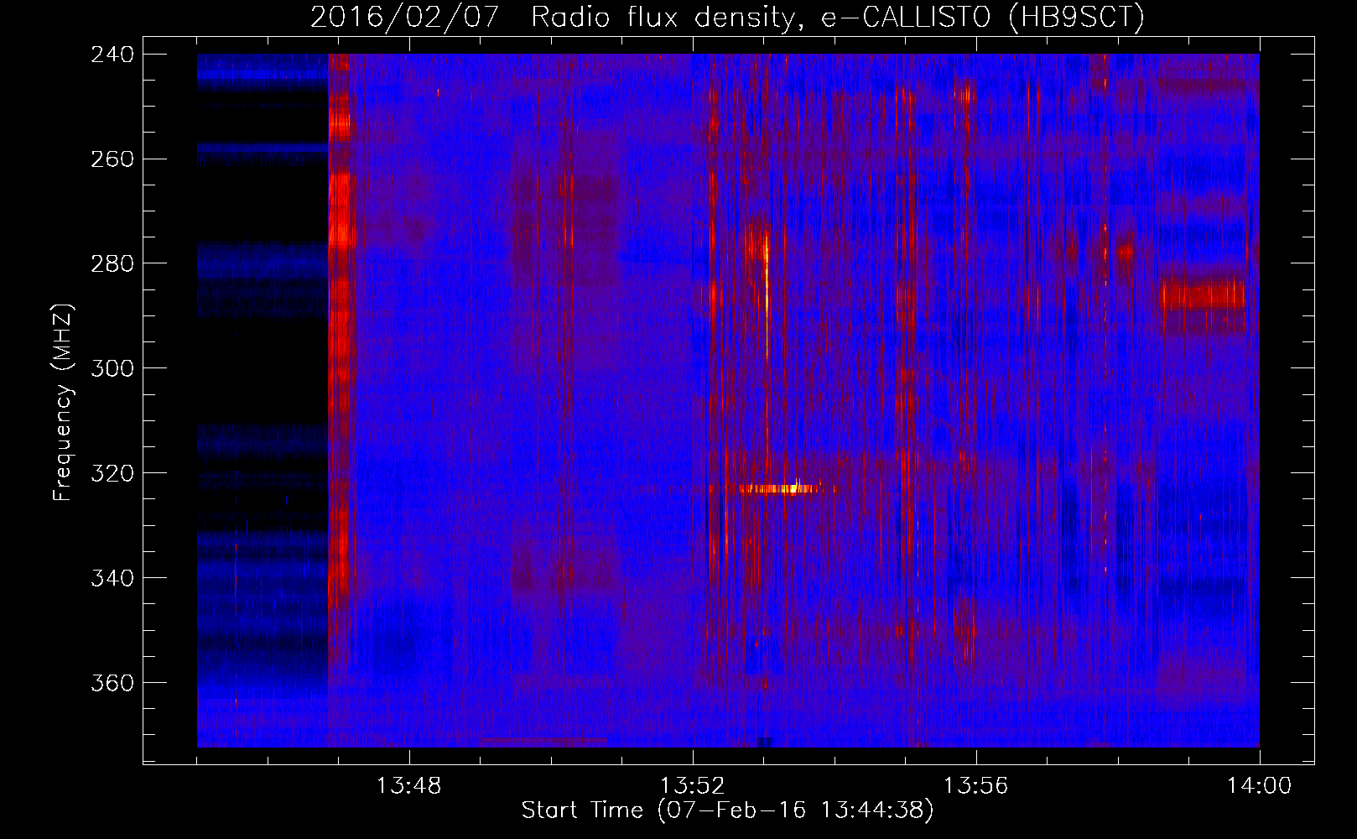Click the "Frequency (MHZ)" axis label
The width and height of the screenshot is (1357, 839).
click(x=63, y=403)
